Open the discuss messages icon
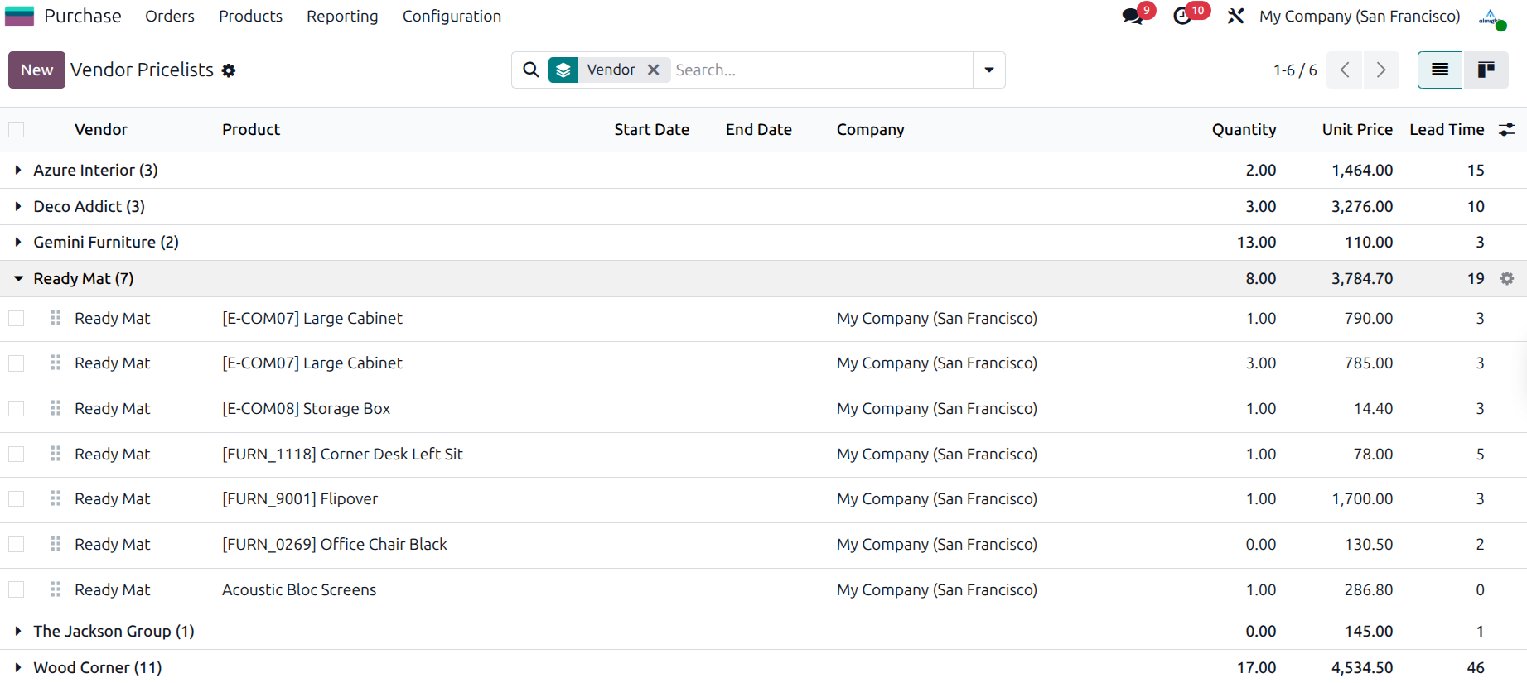 [1132, 16]
